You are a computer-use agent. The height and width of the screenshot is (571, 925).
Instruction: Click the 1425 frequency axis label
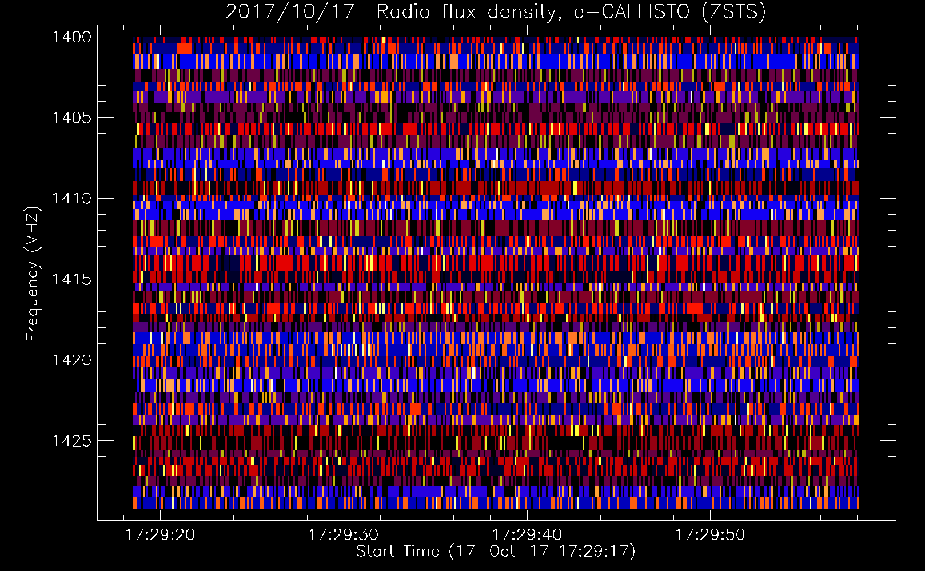[x=71, y=441]
